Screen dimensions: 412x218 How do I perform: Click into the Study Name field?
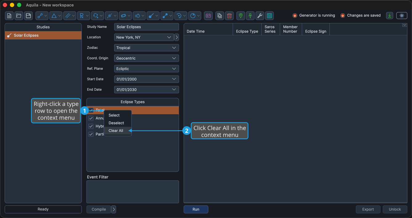click(146, 27)
